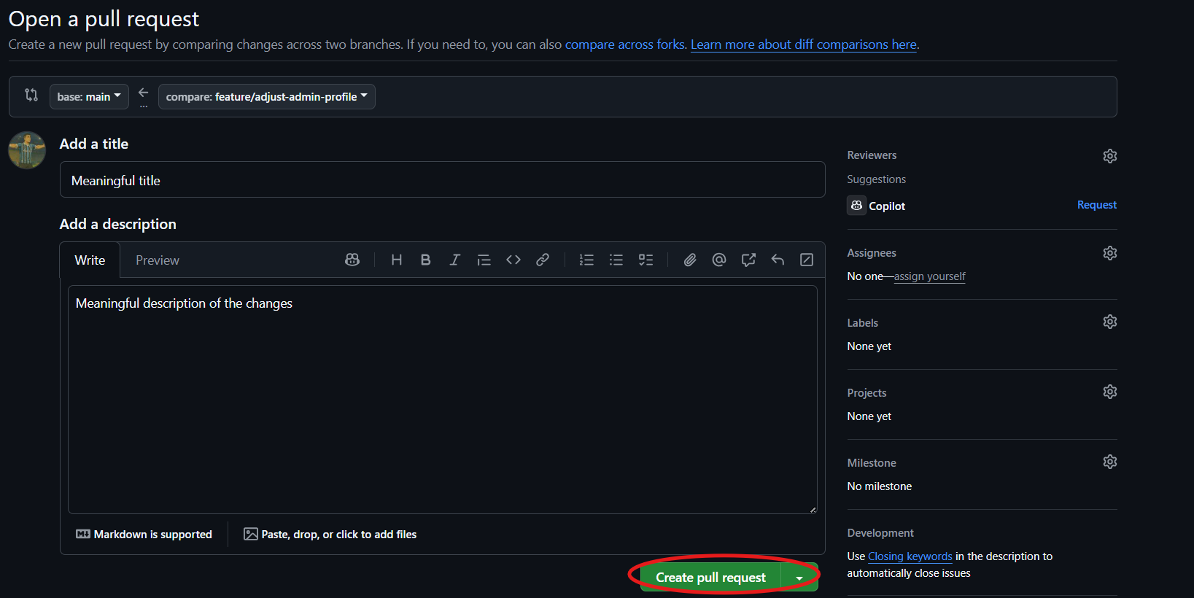1194x598 pixels.
Task: Click the Heading formatting icon
Action: [396, 260]
